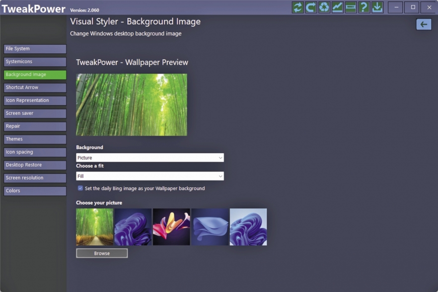Select the pink and yellow flower wallpaper thumbnail
This screenshot has height=292, width=438.
[x=171, y=227]
